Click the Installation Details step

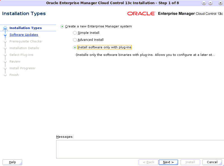[24, 48]
